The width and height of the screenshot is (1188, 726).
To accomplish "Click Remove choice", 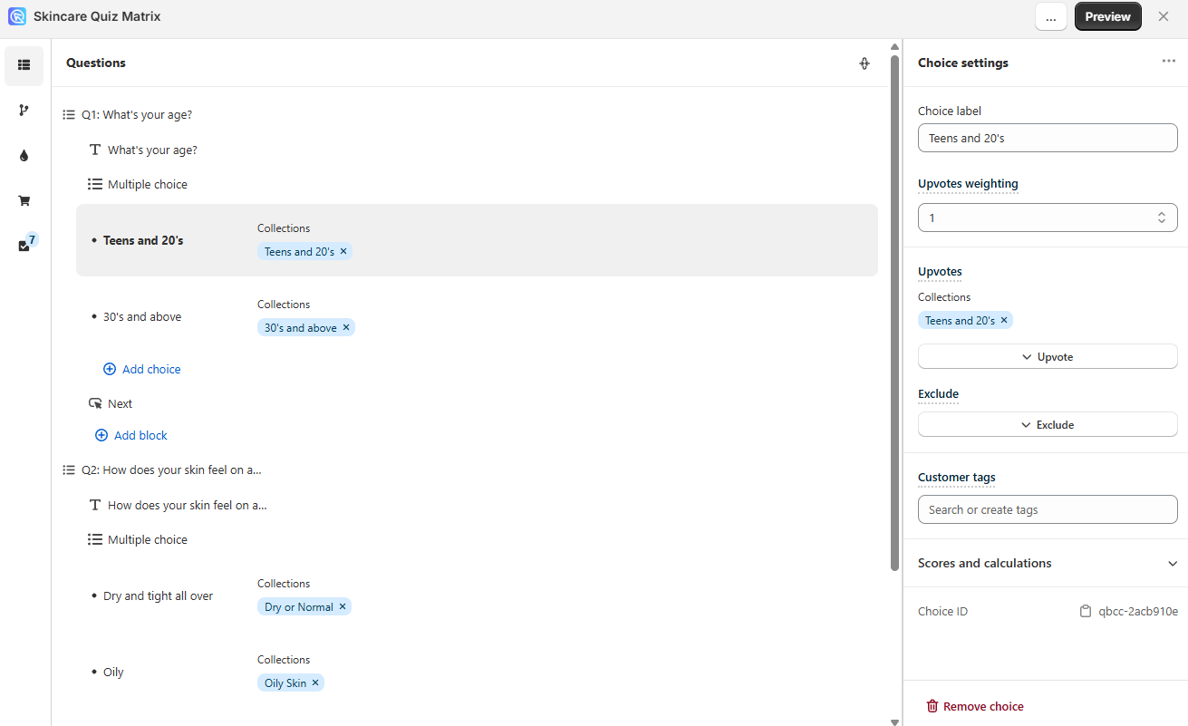I will click(975, 706).
